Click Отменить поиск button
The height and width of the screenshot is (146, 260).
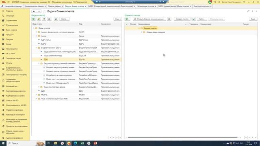coord(217,19)
